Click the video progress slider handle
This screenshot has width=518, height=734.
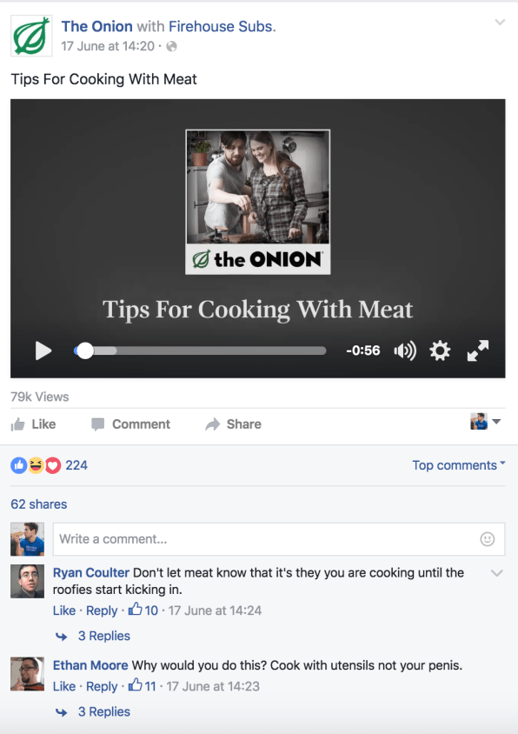[x=85, y=350]
